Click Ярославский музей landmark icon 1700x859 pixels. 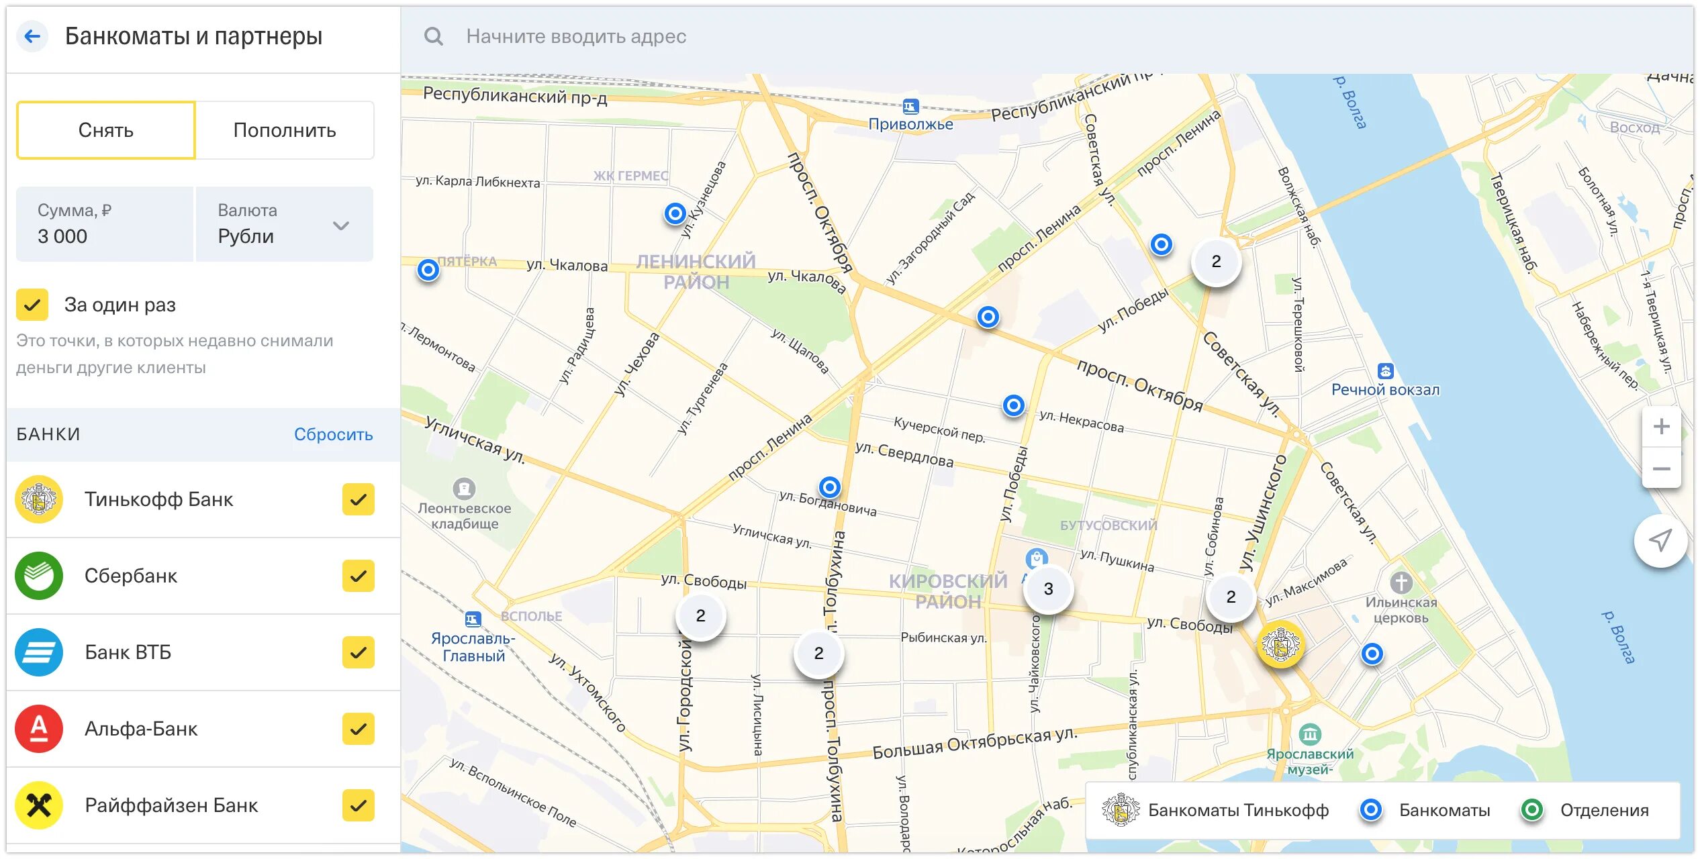click(x=1310, y=735)
